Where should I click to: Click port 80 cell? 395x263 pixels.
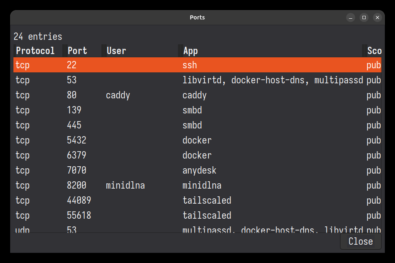tap(72, 95)
